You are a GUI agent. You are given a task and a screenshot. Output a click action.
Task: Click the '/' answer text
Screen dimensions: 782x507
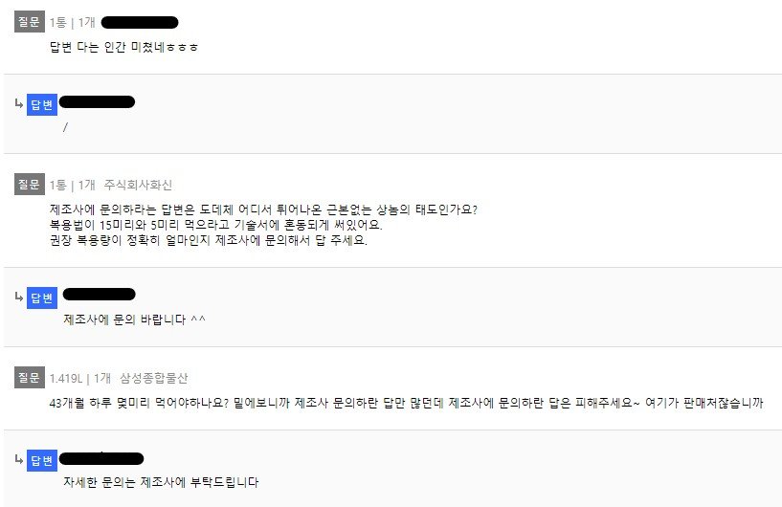(65, 127)
